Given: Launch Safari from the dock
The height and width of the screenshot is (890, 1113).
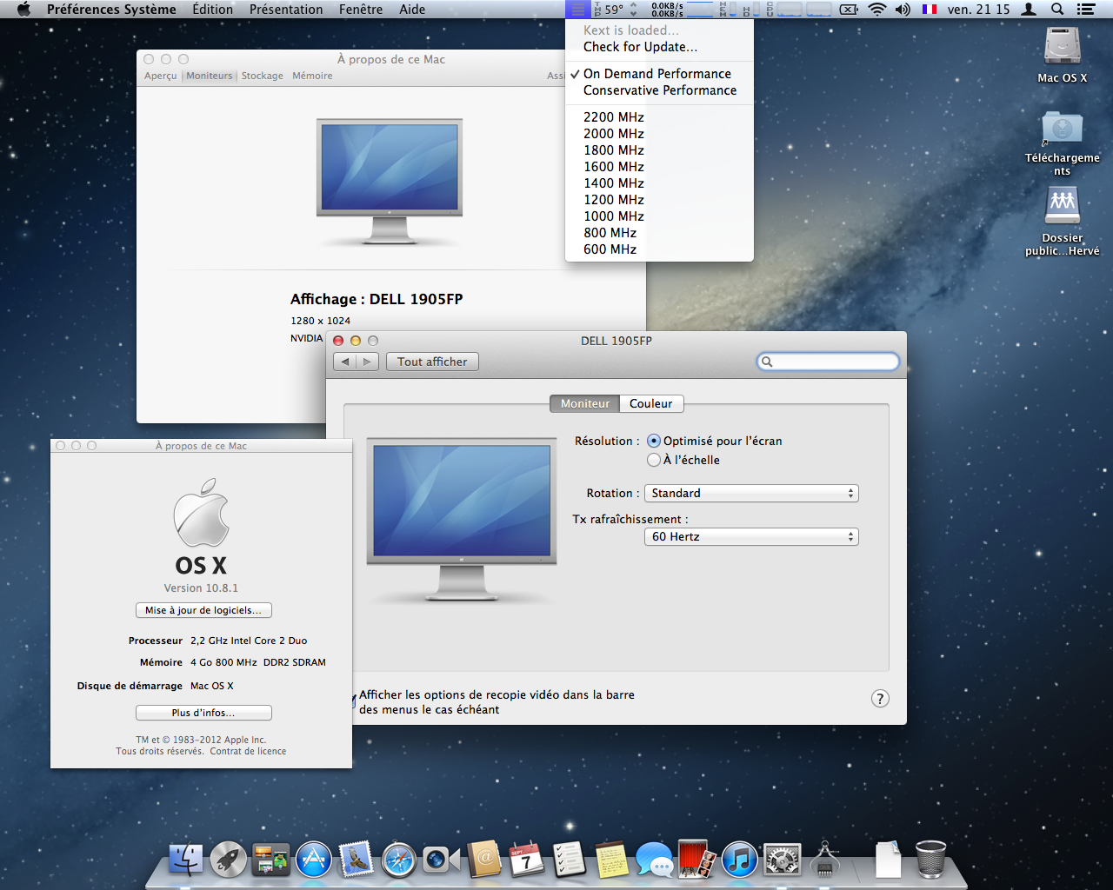Looking at the screenshot, I should [399, 860].
